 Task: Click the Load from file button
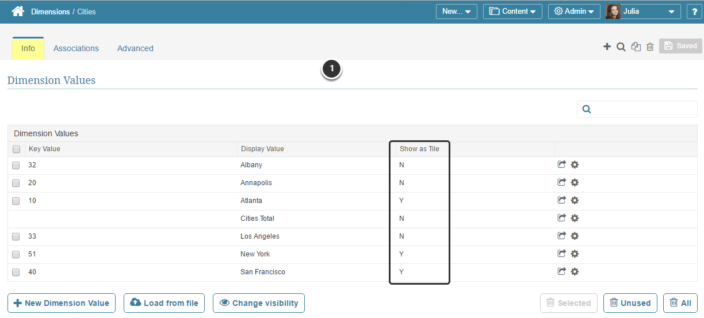164,303
